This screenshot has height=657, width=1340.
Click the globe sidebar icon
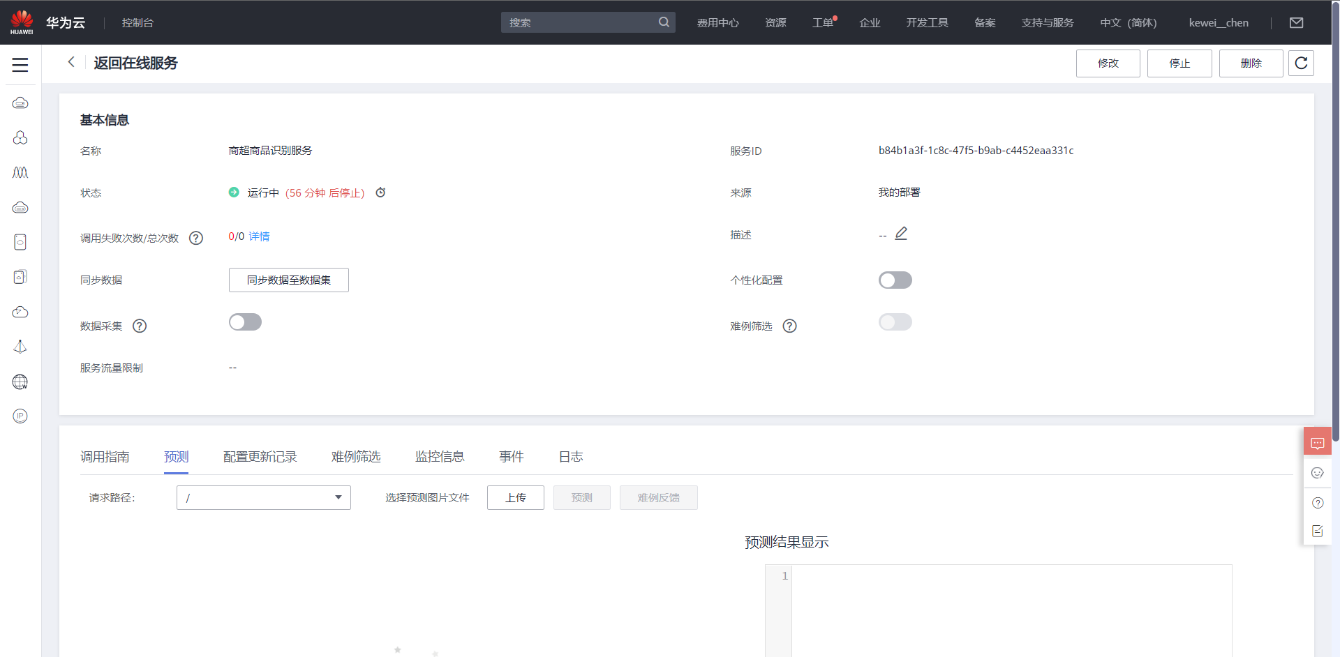(20, 382)
